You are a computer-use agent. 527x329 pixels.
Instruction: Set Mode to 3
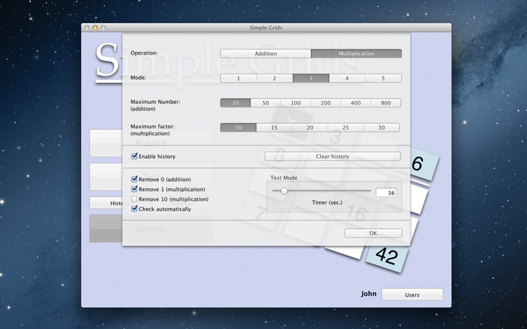[x=311, y=78]
